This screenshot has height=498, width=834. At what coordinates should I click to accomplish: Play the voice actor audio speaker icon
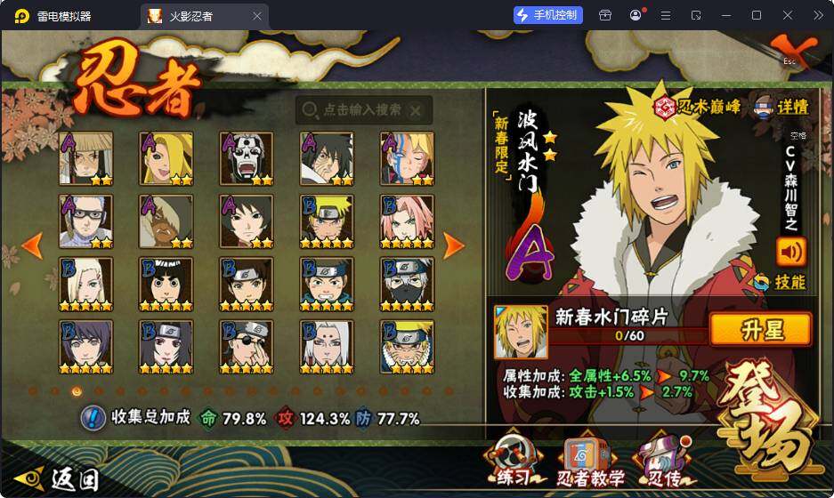(791, 252)
